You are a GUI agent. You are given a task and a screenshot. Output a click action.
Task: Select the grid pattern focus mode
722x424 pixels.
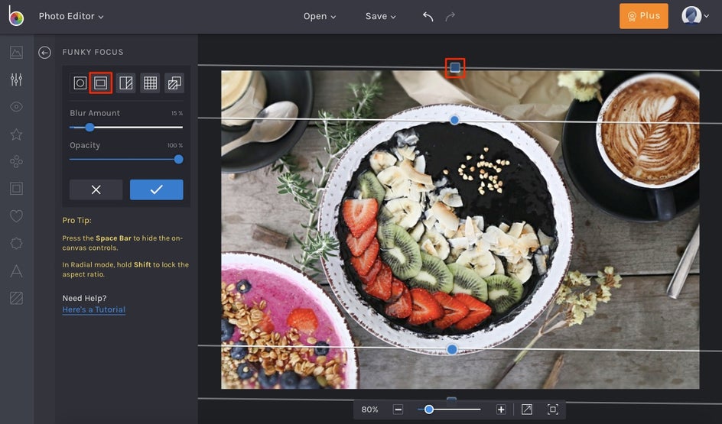pos(151,83)
